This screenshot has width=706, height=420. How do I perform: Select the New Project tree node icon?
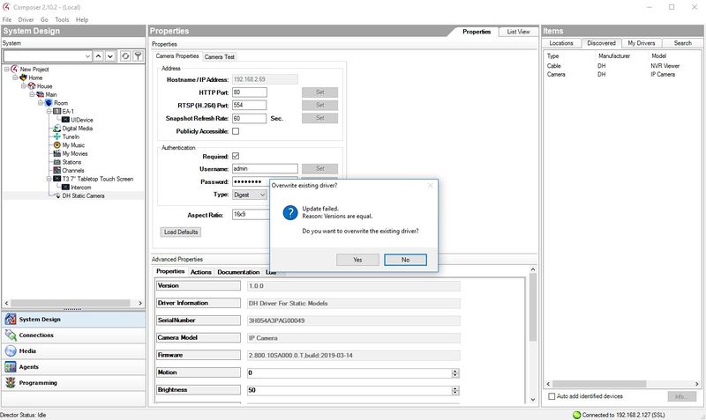pyautogui.click(x=14, y=70)
